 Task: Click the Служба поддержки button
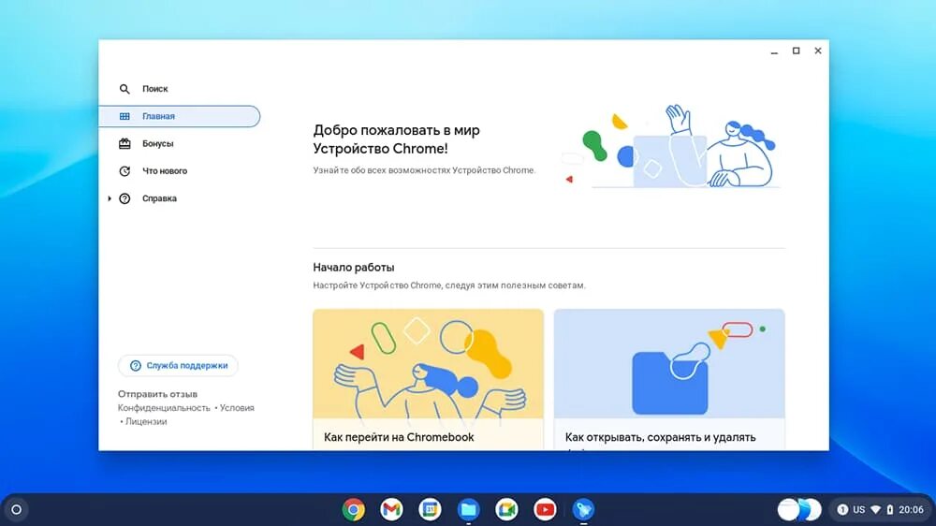(x=178, y=365)
